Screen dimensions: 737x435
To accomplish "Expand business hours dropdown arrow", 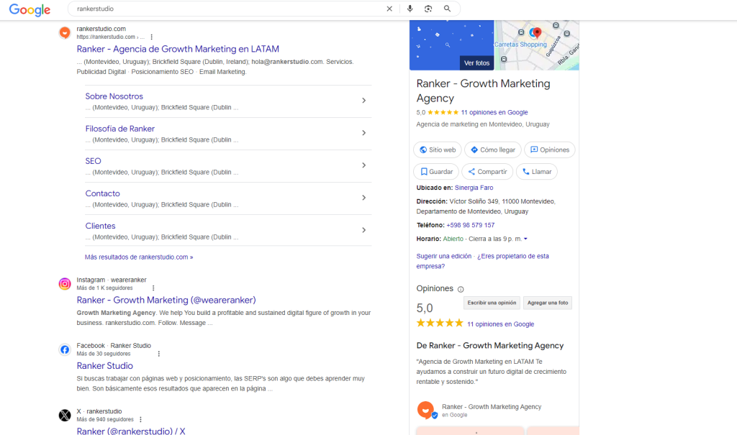I will pyautogui.click(x=525, y=239).
